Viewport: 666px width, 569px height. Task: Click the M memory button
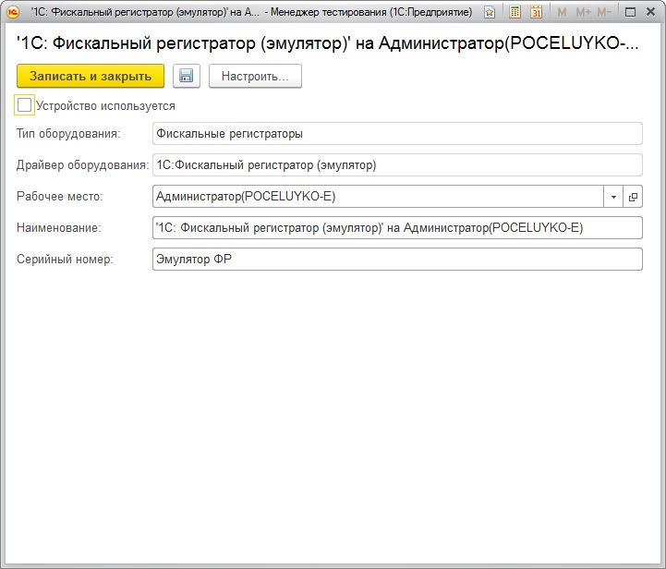coord(562,13)
